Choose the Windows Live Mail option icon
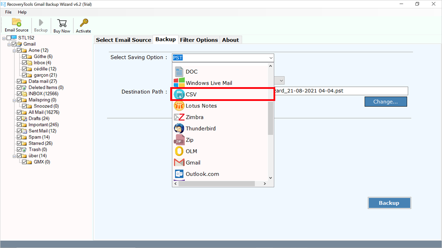 click(179, 83)
